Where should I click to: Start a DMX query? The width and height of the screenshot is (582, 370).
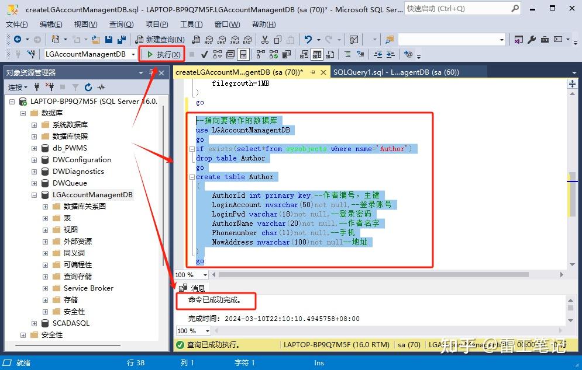point(222,39)
